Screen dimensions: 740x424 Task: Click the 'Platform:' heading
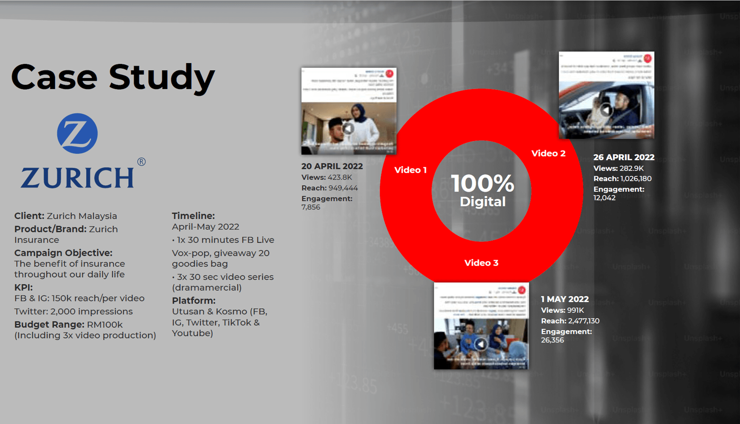click(x=194, y=300)
